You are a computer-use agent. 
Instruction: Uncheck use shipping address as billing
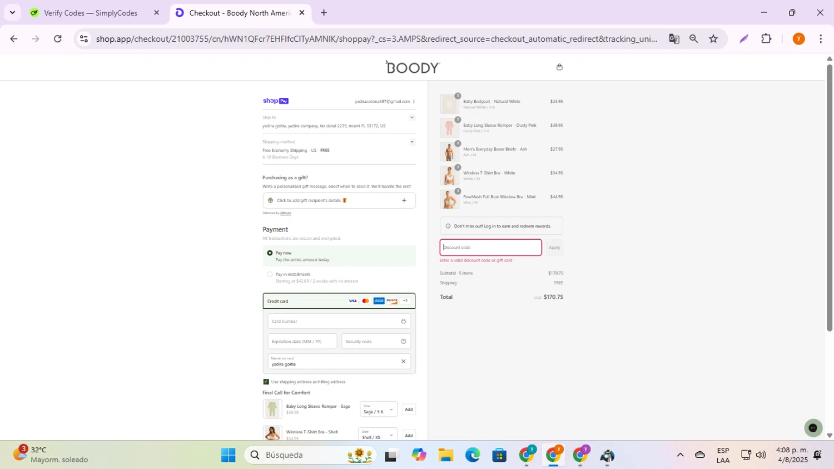click(266, 382)
